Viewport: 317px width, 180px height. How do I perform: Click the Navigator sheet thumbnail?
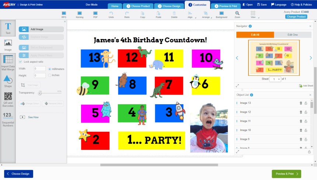pos(274,57)
